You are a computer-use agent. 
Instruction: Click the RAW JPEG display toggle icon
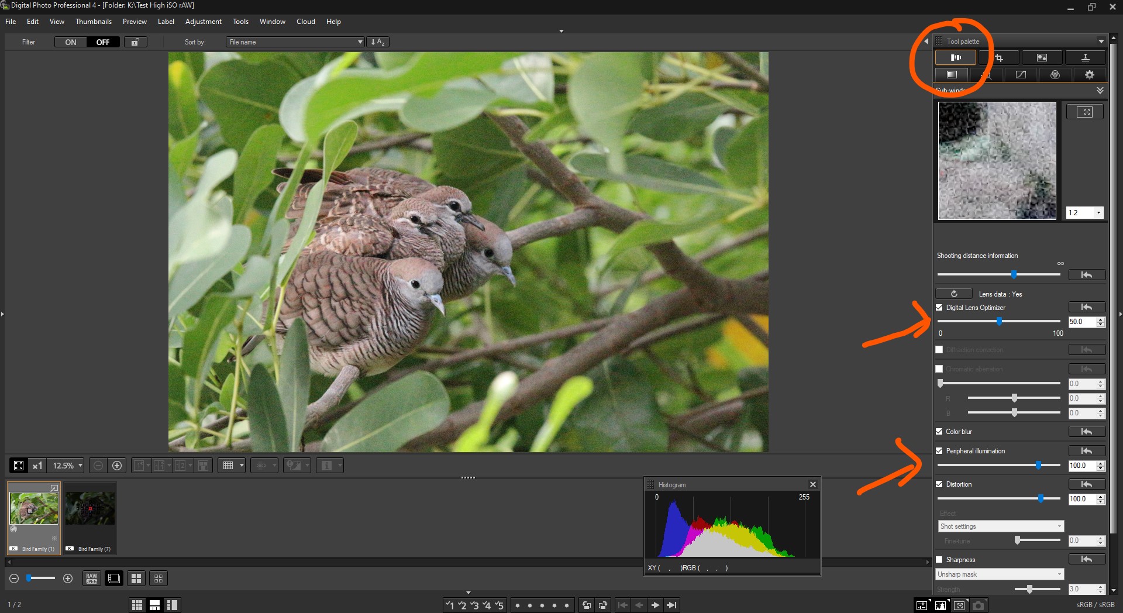point(92,578)
